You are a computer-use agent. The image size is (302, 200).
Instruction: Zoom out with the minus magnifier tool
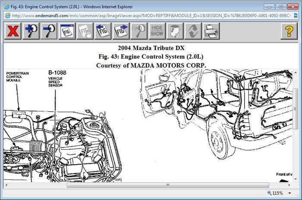49,31
